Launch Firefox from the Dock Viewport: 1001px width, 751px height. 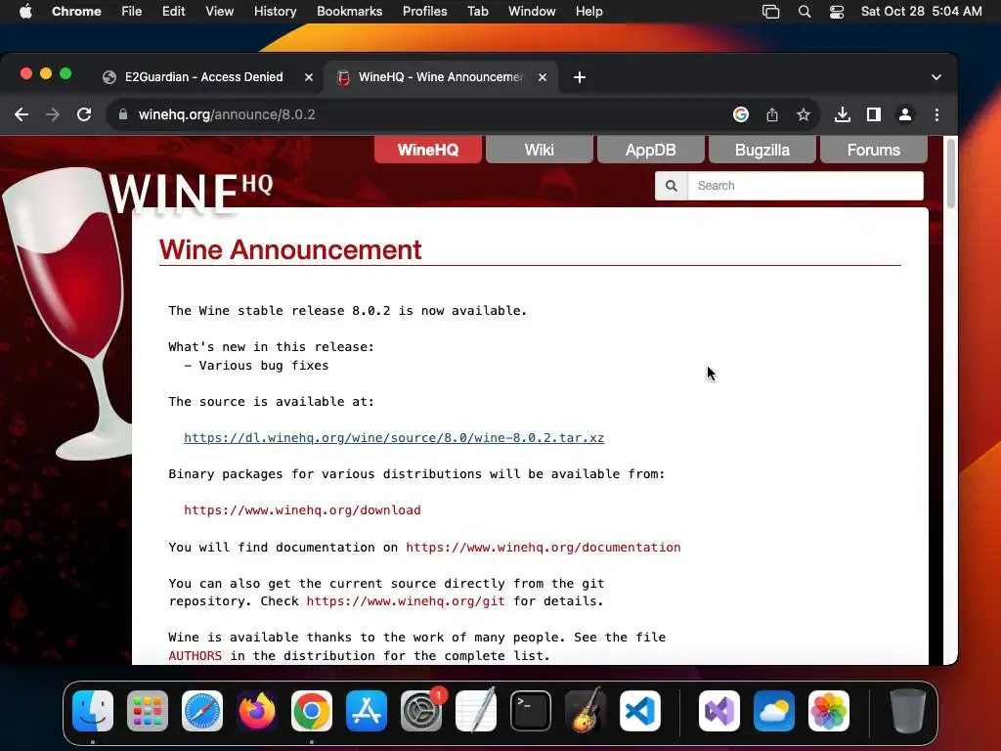(x=257, y=711)
